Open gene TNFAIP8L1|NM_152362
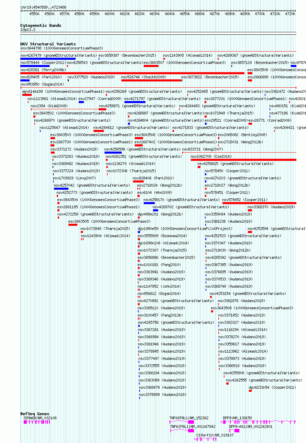This screenshot has width=306, height=443. [189, 418]
